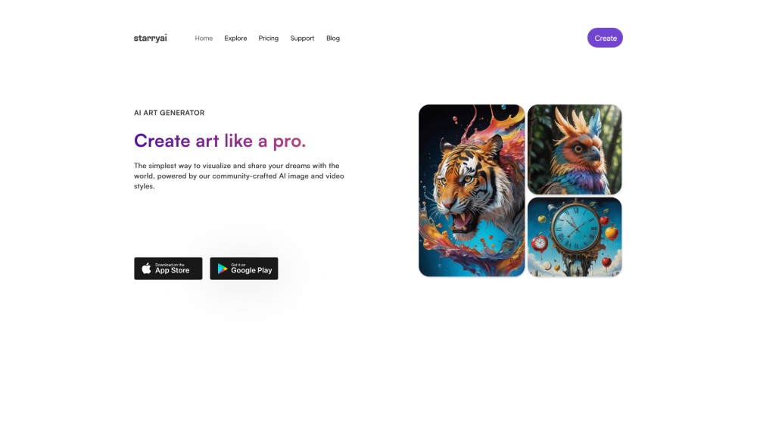This screenshot has height=426, width=757.
Task: Open the colorful tiger artwork
Action: [472, 191]
